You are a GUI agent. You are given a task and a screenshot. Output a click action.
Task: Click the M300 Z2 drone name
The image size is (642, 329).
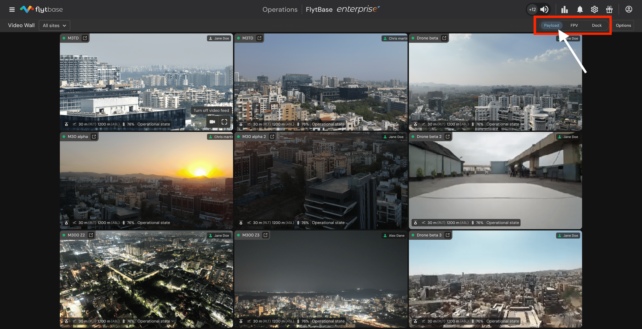coord(76,235)
